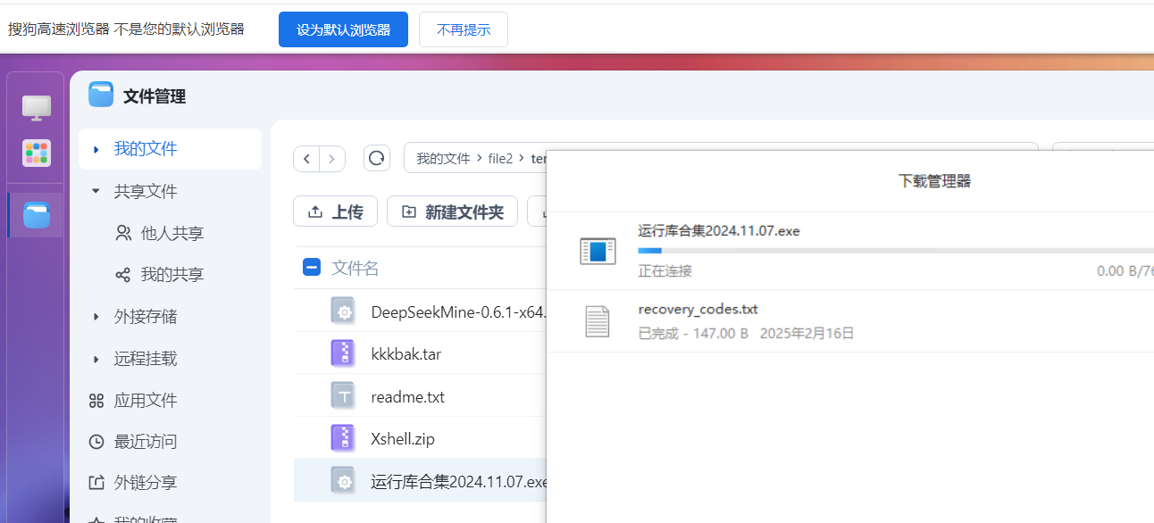Click the download progress bar for 运行库合集
Screen dimensions: 1154x523
(x=896, y=251)
